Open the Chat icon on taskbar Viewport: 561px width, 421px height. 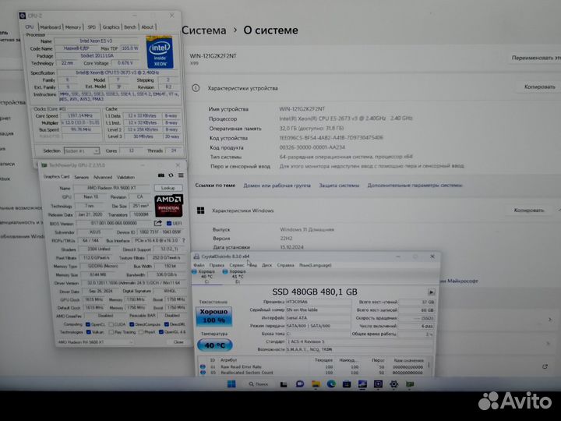(300, 384)
